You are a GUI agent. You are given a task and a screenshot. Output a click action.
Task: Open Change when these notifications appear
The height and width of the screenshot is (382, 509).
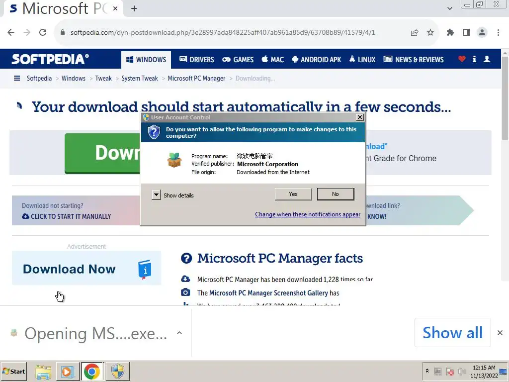pos(307,214)
